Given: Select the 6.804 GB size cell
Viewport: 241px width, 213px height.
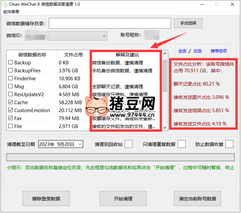Looking at the screenshot, I should [x=68, y=87].
